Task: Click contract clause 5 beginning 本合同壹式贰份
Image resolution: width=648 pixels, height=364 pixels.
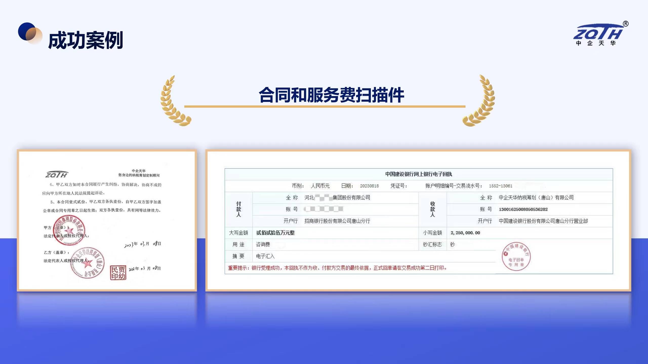Action: [102, 206]
